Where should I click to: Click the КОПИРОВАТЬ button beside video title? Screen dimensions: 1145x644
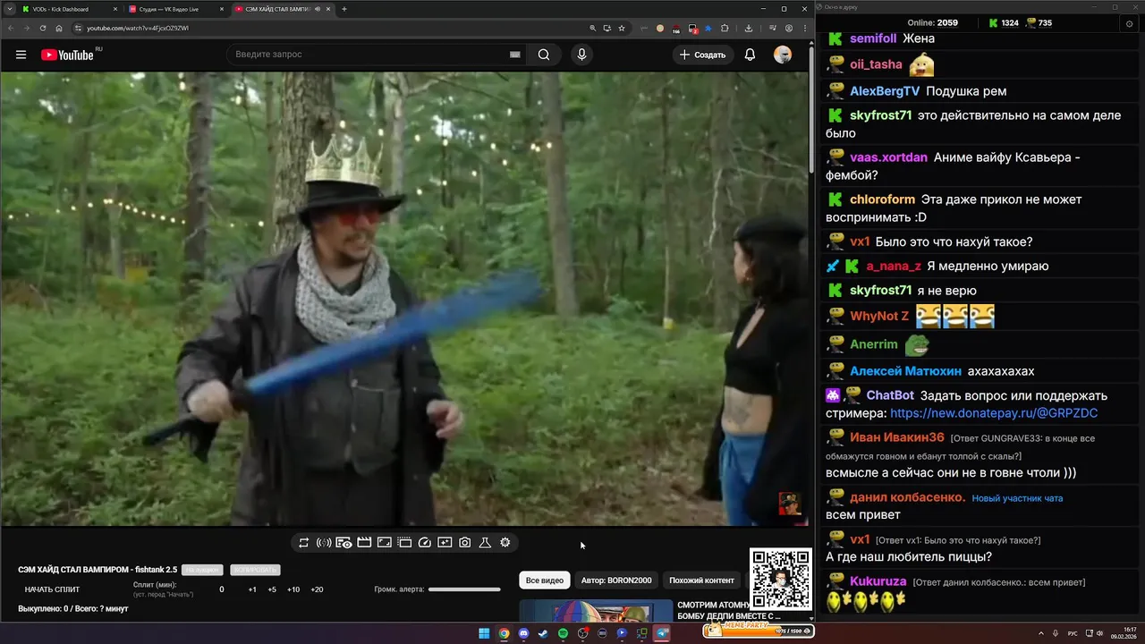pyautogui.click(x=255, y=570)
